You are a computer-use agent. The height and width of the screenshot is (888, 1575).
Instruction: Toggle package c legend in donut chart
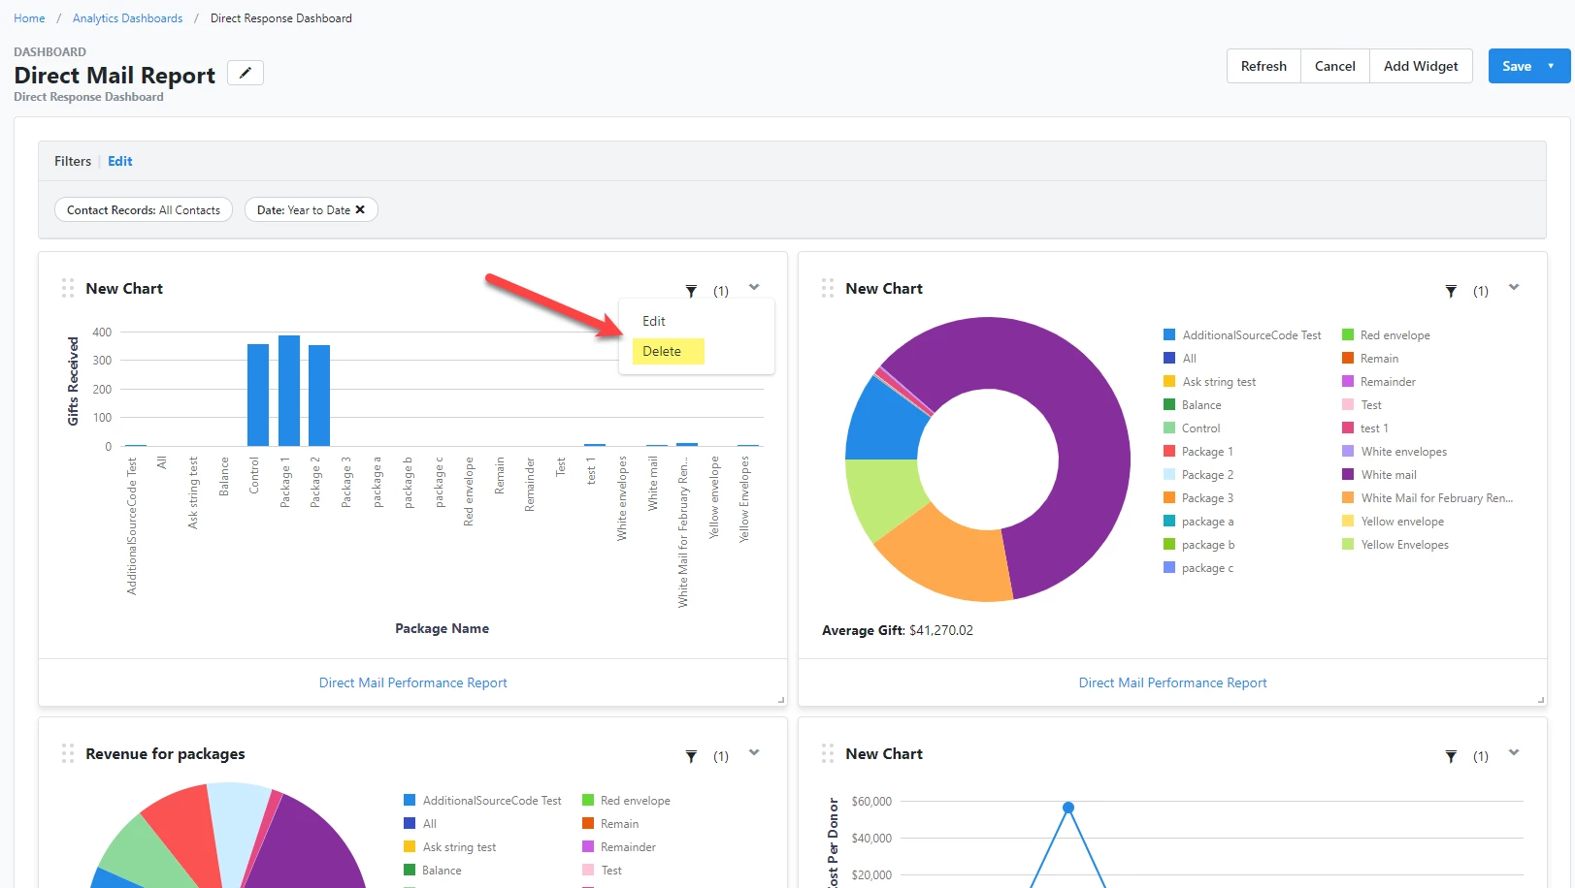[x=1198, y=568]
